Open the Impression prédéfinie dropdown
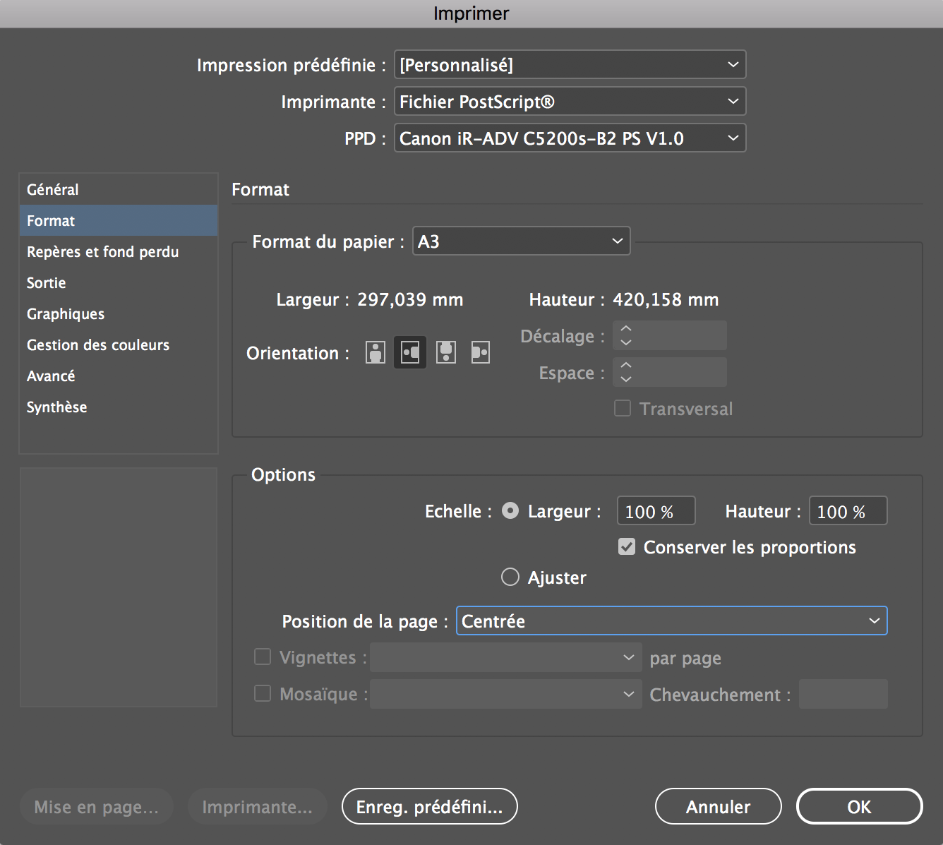 click(569, 65)
